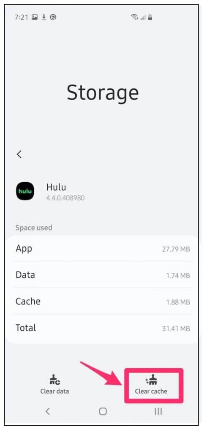Tap the Clear data label
Viewport: 207px width, 433px height.
[x=54, y=391]
